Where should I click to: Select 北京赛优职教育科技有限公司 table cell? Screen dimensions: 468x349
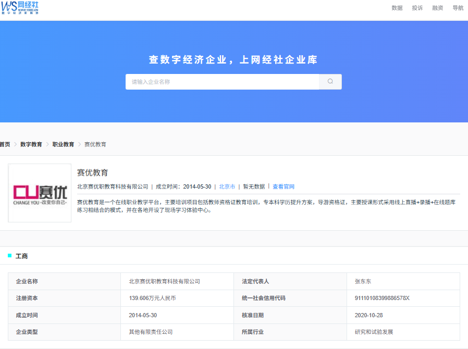(x=177, y=281)
